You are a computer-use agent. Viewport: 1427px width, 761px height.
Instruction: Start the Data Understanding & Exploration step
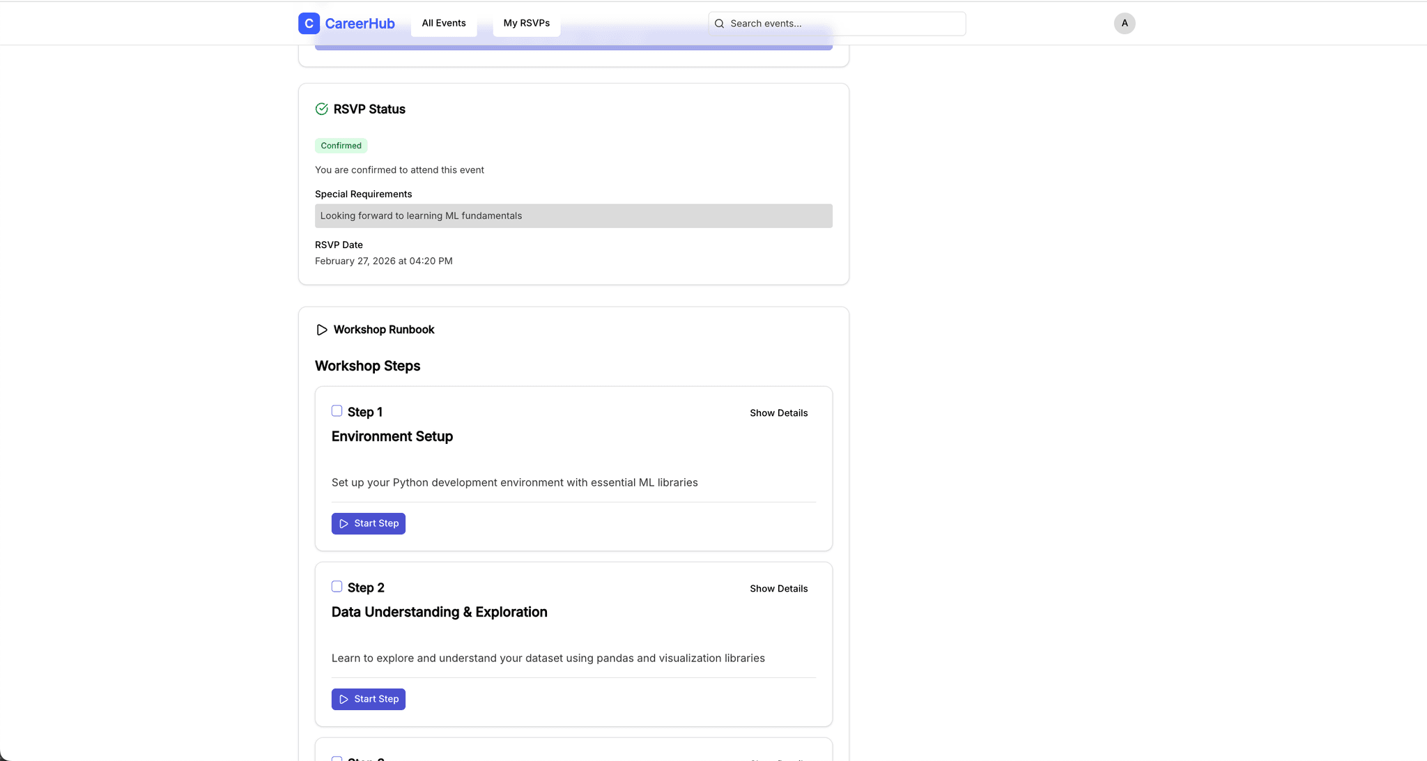click(369, 698)
